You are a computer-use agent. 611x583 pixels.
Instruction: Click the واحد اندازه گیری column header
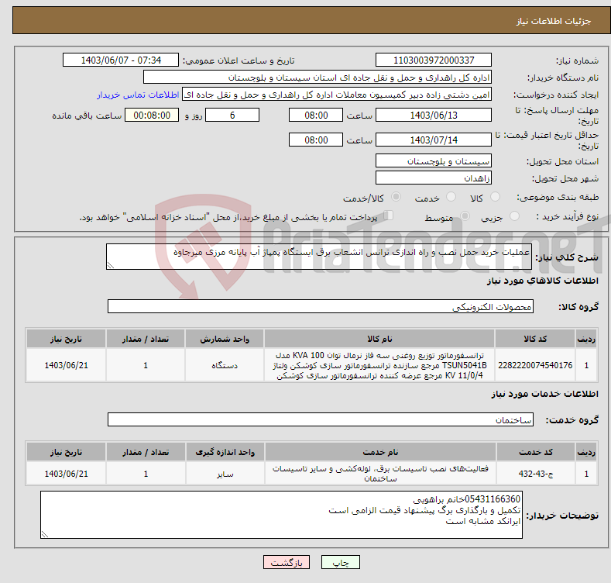tap(225, 452)
